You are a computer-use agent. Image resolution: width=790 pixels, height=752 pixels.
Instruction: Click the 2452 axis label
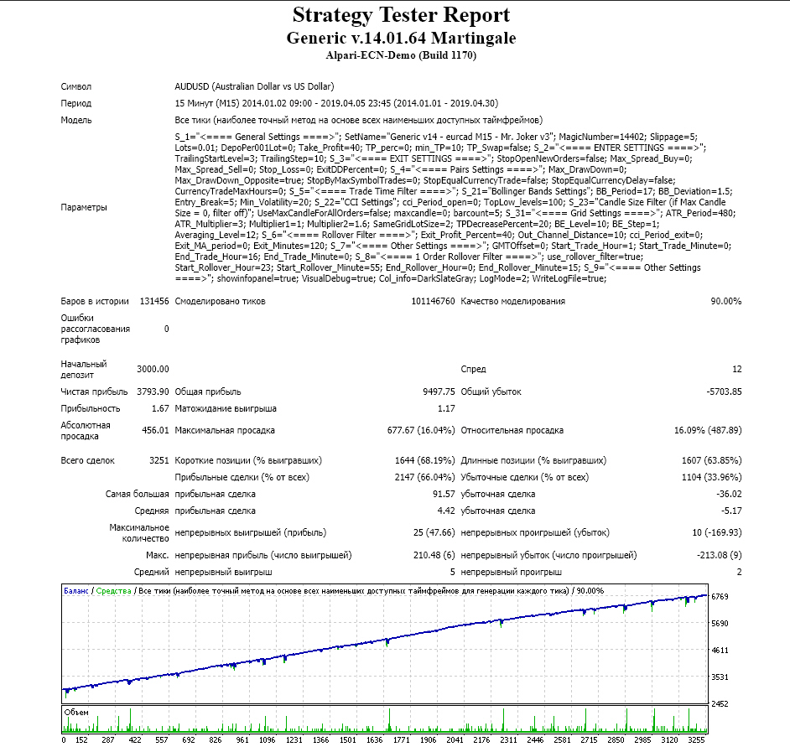(720, 704)
